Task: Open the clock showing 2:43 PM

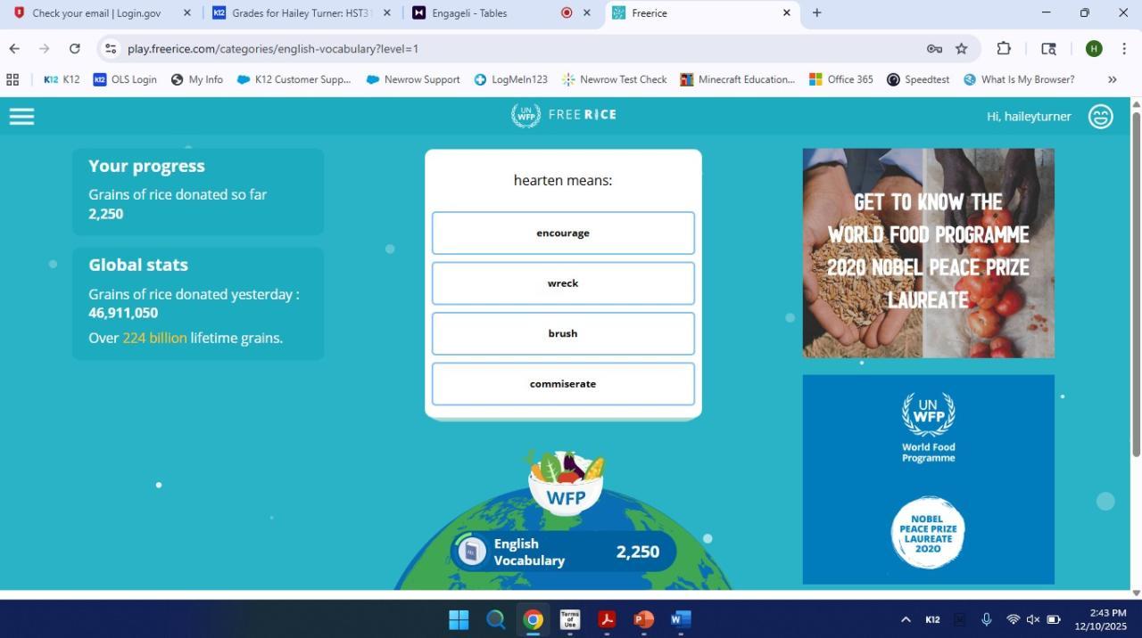Action: pyautogui.click(x=1100, y=619)
